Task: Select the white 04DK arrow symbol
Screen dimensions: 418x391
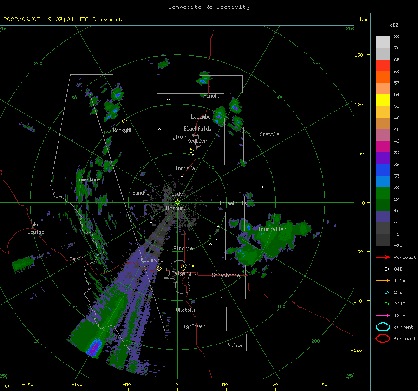Action: tap(383, 269)
